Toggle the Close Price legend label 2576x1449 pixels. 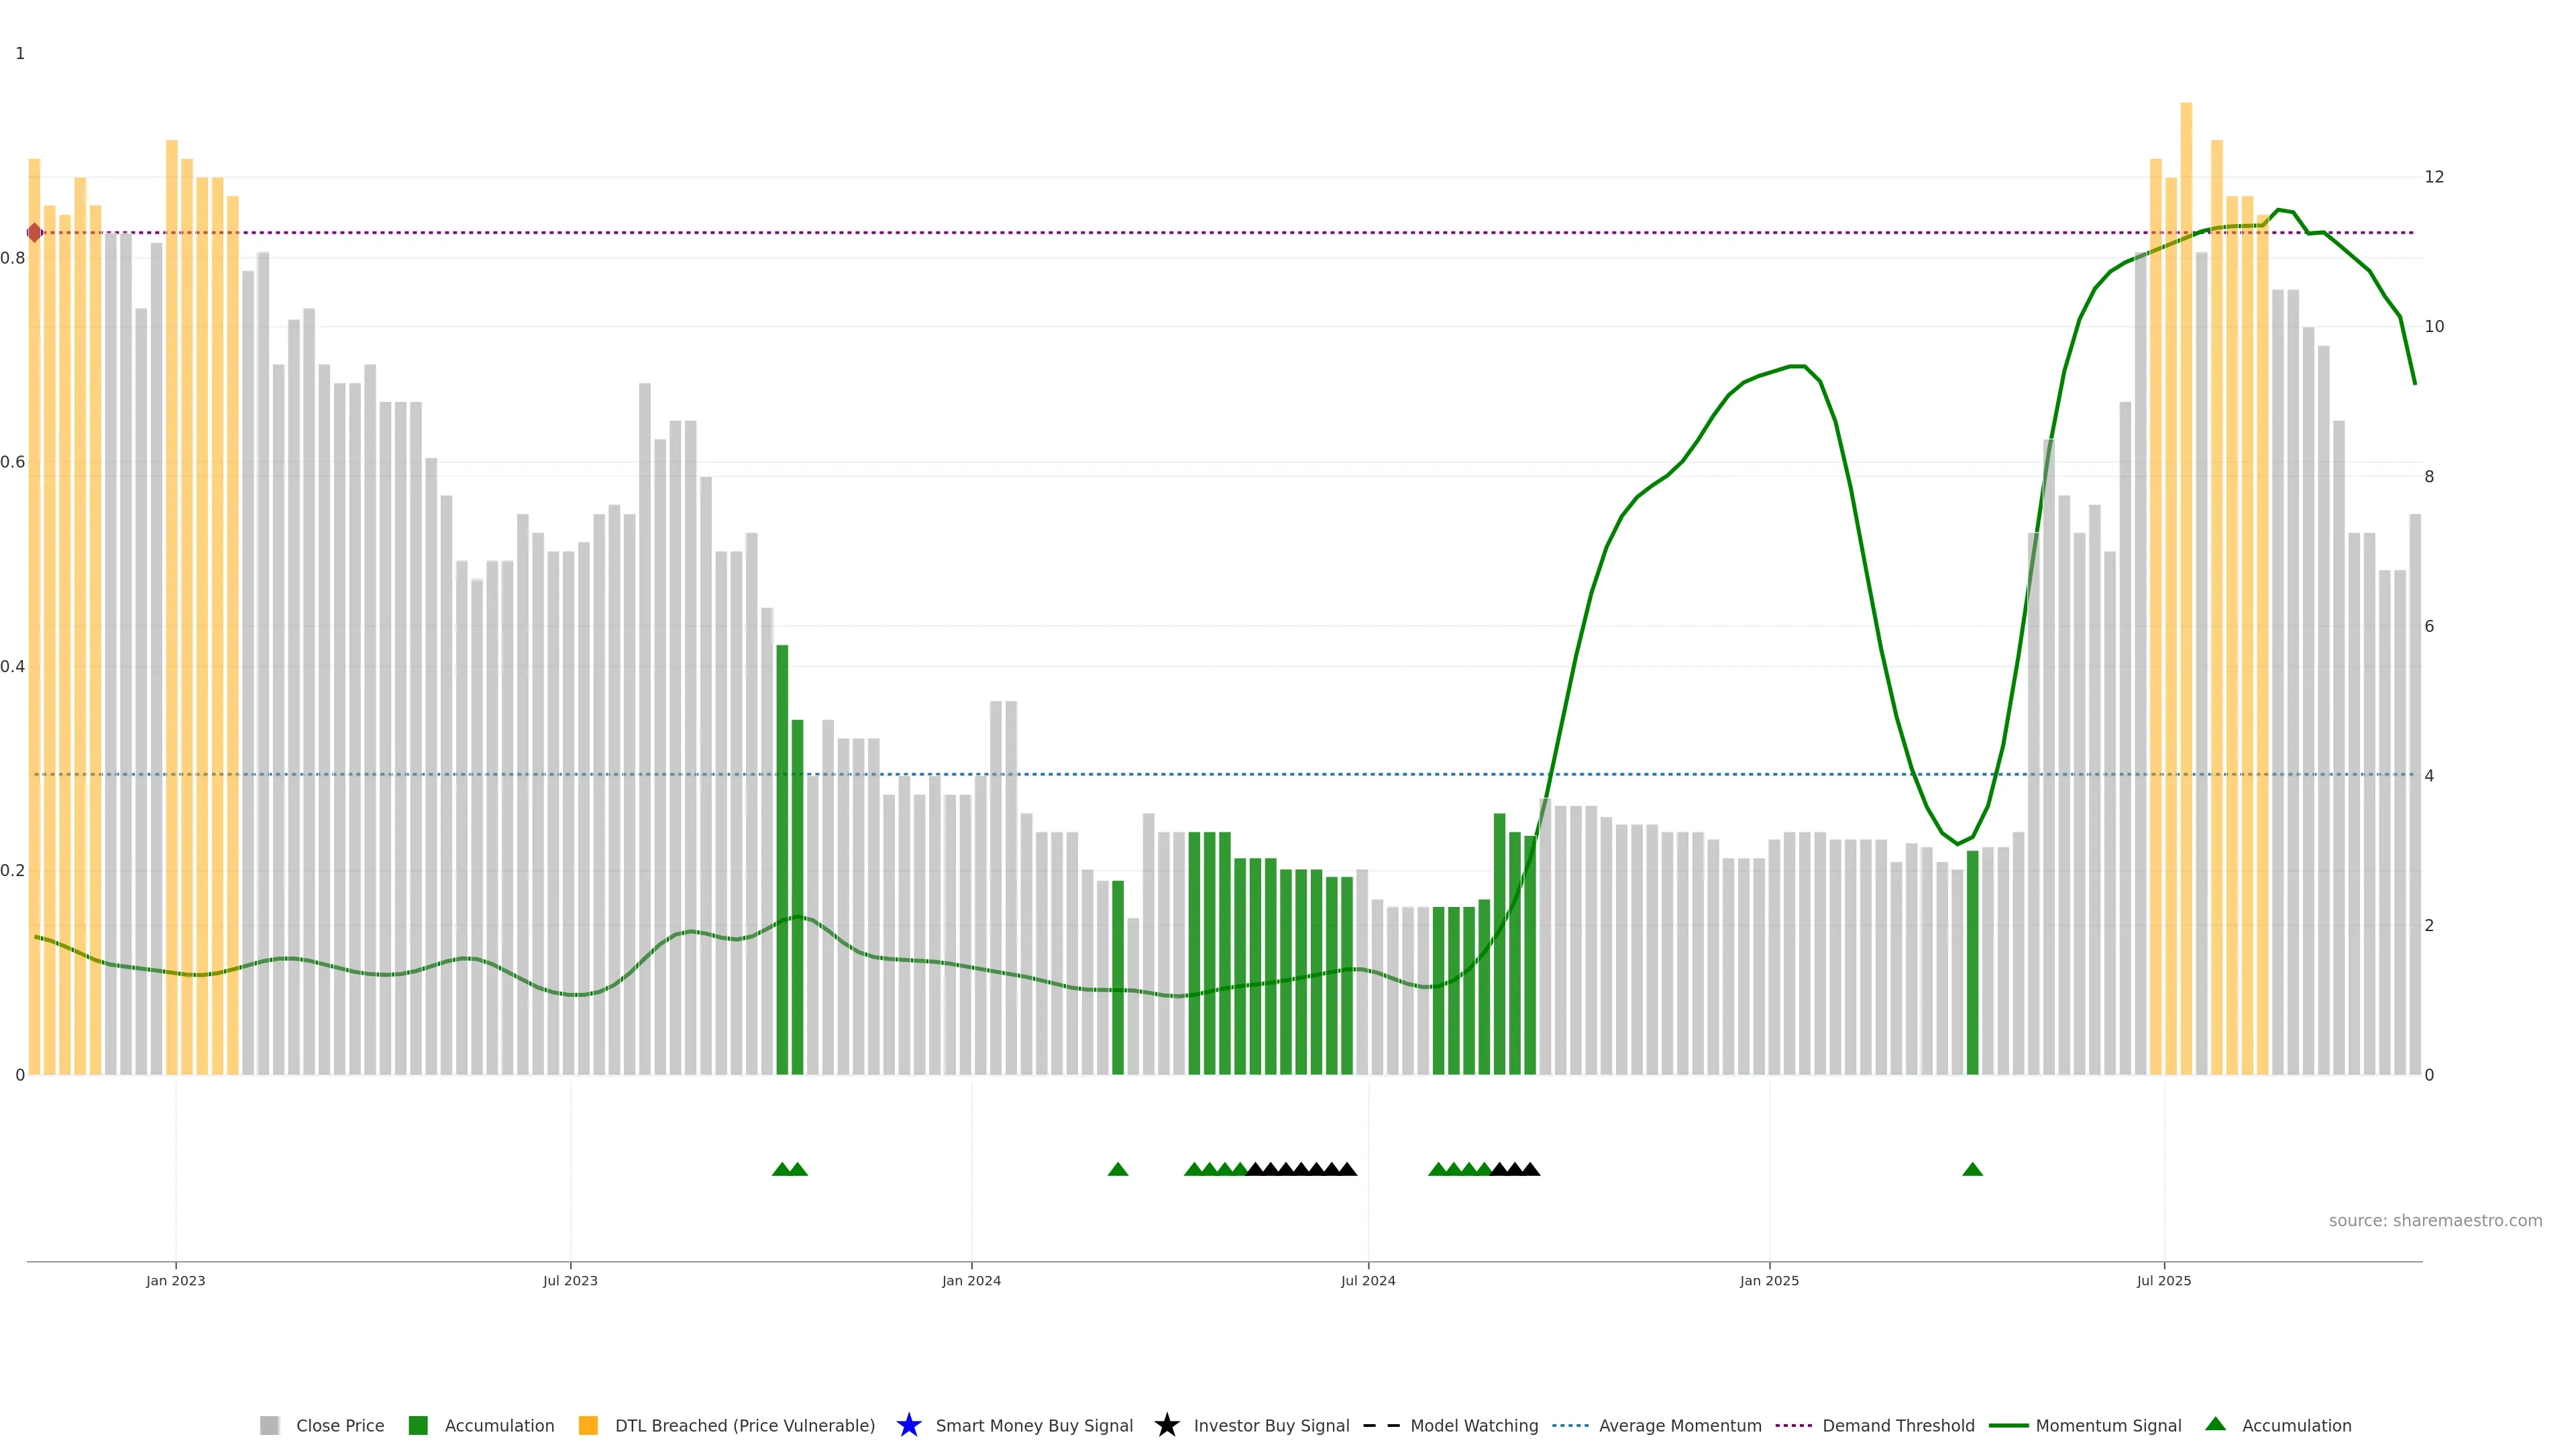pos(340,1425)
